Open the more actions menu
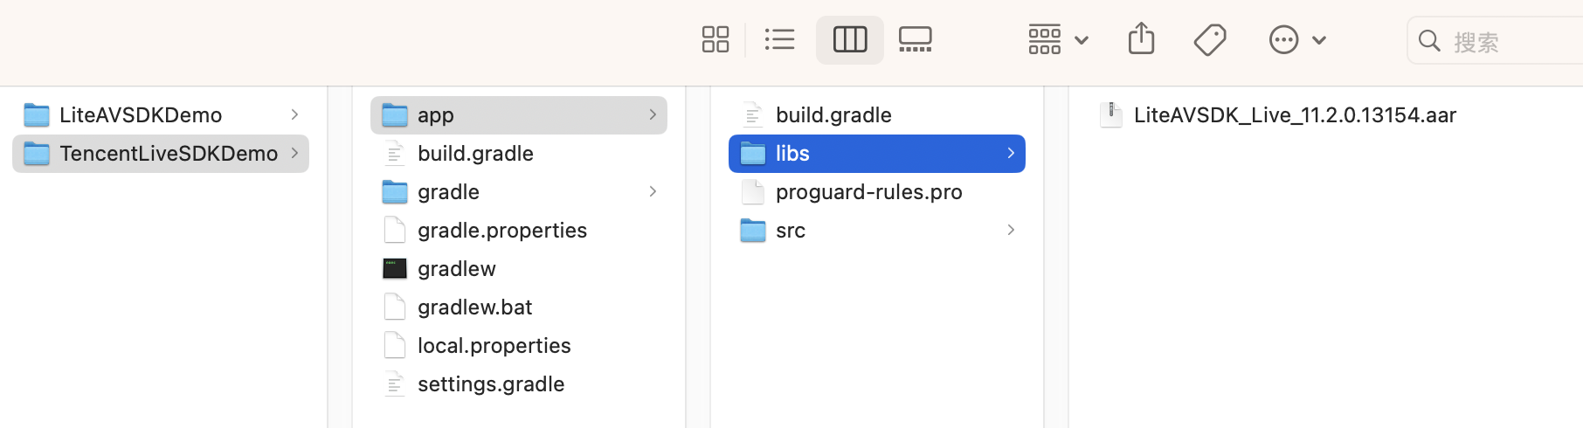Image resolution: width=1583 pixels, height=428 pixels. click(x=1296, y=39)
